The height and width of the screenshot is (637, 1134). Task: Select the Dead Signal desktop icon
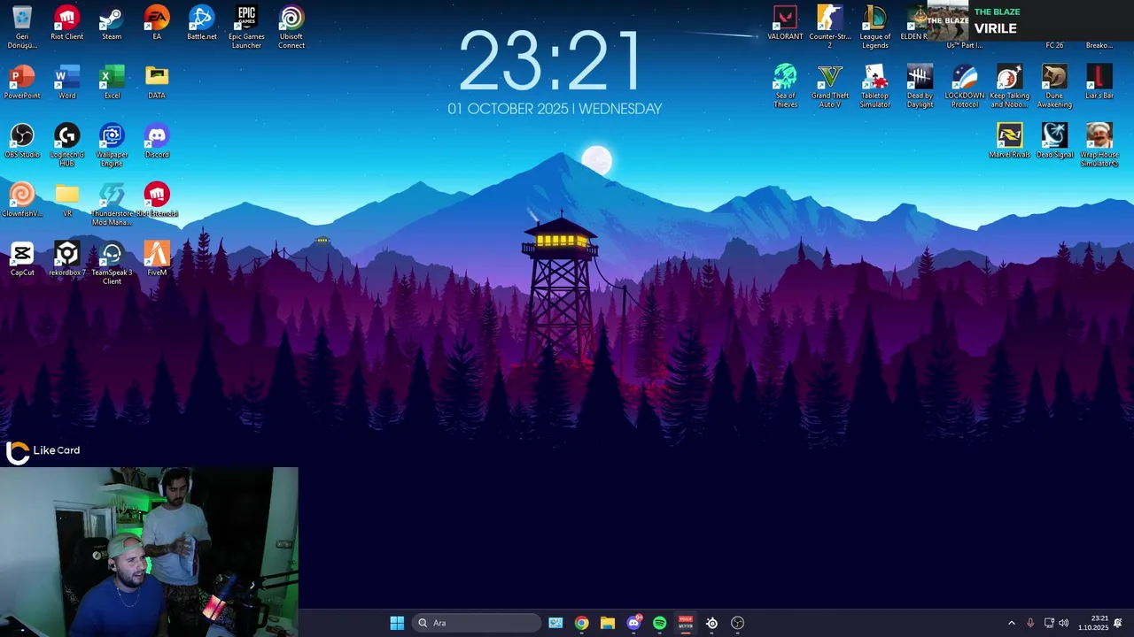1054,142
